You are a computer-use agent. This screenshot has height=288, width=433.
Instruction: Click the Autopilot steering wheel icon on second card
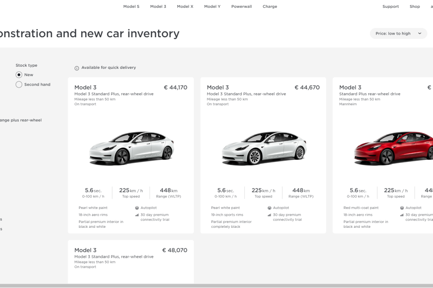[269, 208]
